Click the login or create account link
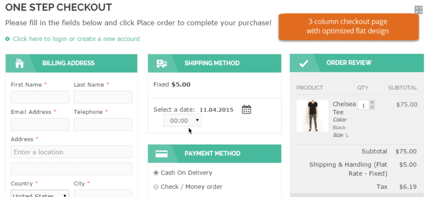 coord(76,39)
